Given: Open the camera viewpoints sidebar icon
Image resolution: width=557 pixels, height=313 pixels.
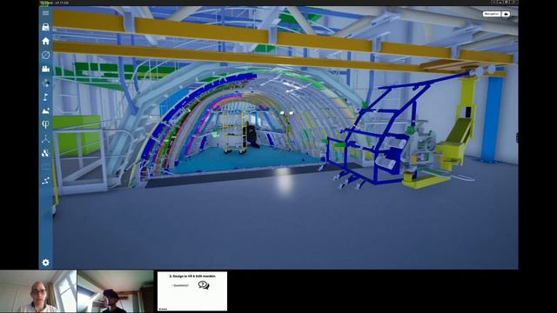Looking at the screenshot, I should point(45,69).
